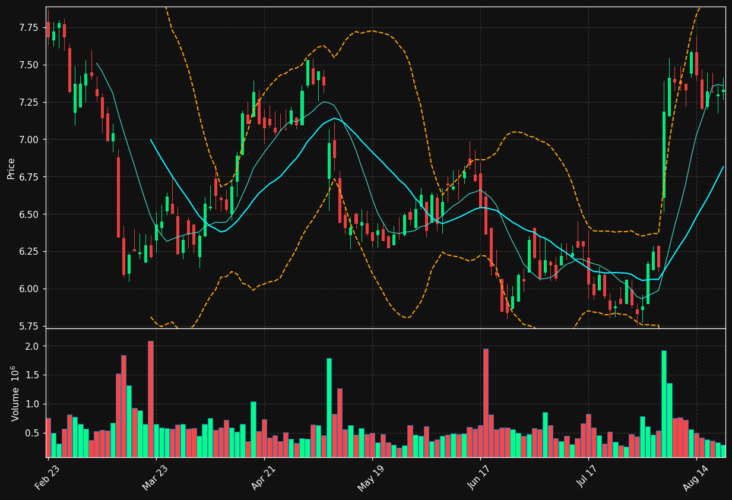The width and height of the screenshot is (732, 500).
Task: Click the 7.25 price tick label
Action: [30, 102]
